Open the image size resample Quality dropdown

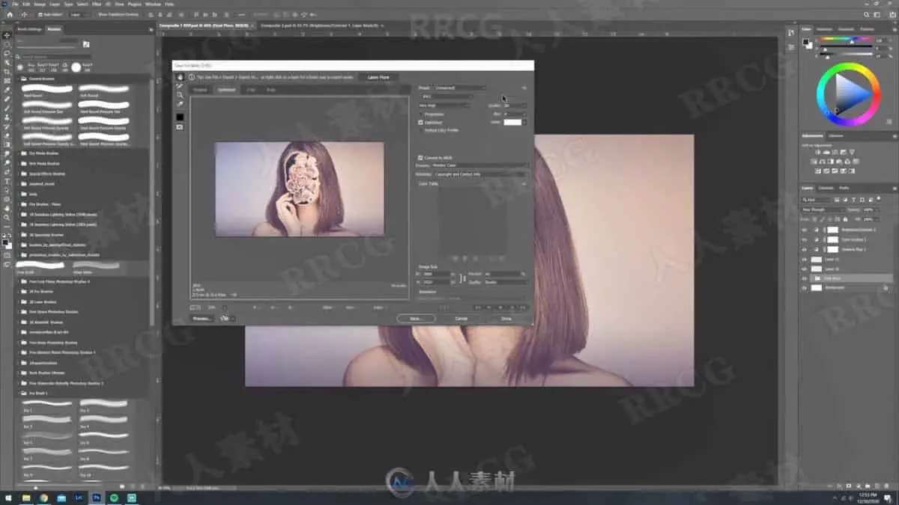(x=506, y=282)
